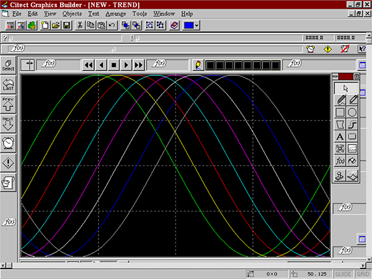Select the Polygon tool in toolbox
This screenshot has width=372, height=279.
tap(340, 124)
